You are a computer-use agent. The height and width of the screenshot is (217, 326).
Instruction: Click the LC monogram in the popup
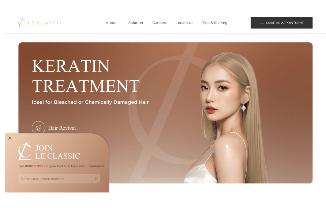tap(25, 151)
